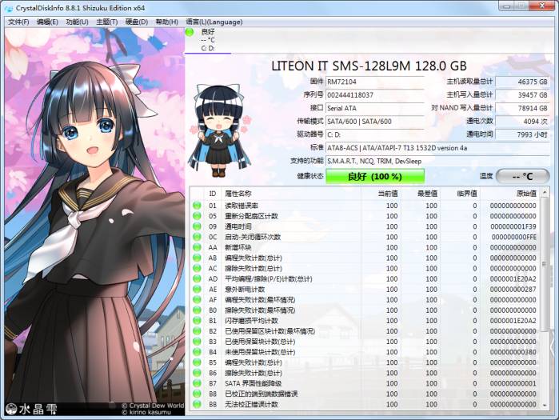Click status icon of 已校正的端到端数据错误 row
This screenshot has height=420, width=559.
click(x=197, y=394)
